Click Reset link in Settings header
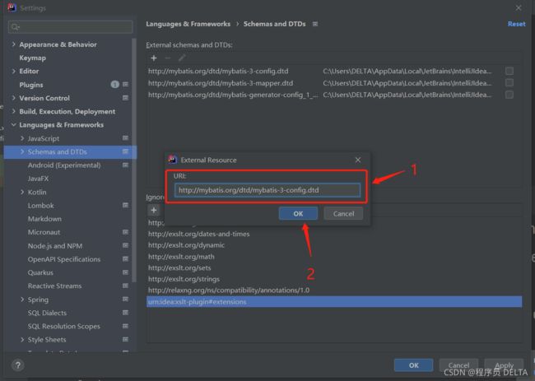The height and width of the screenshot is (381, 535). coord(517,24)
